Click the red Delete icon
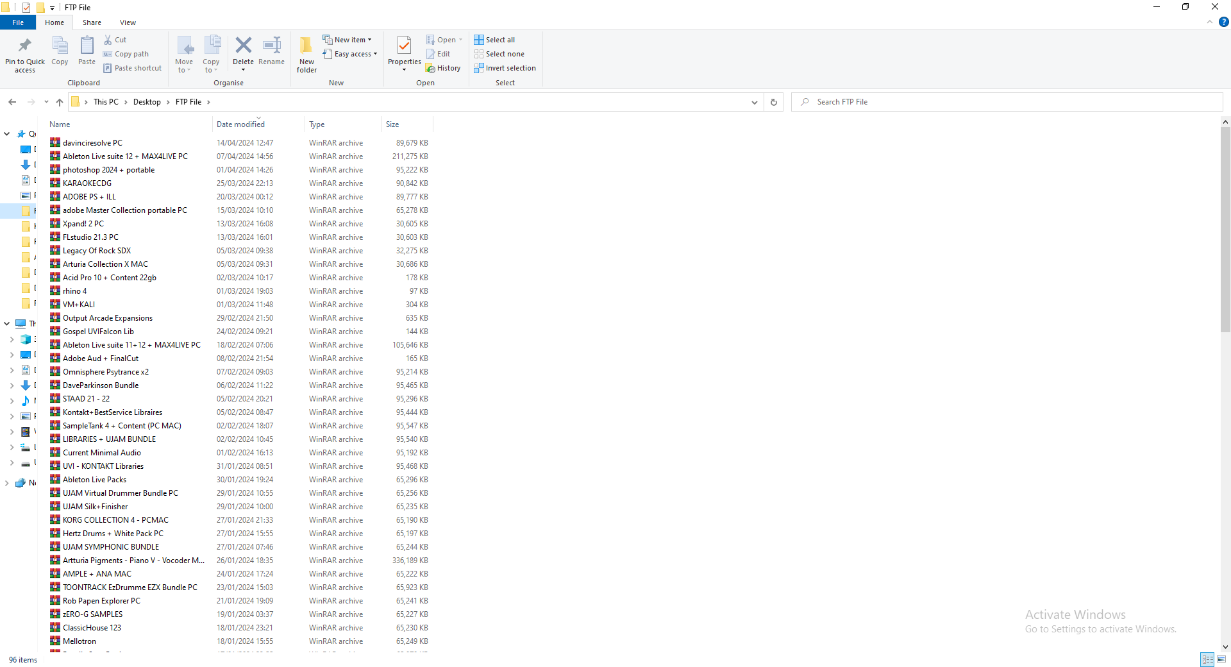The height and width of the screenshot is (667, 1231). pos(243,45)
